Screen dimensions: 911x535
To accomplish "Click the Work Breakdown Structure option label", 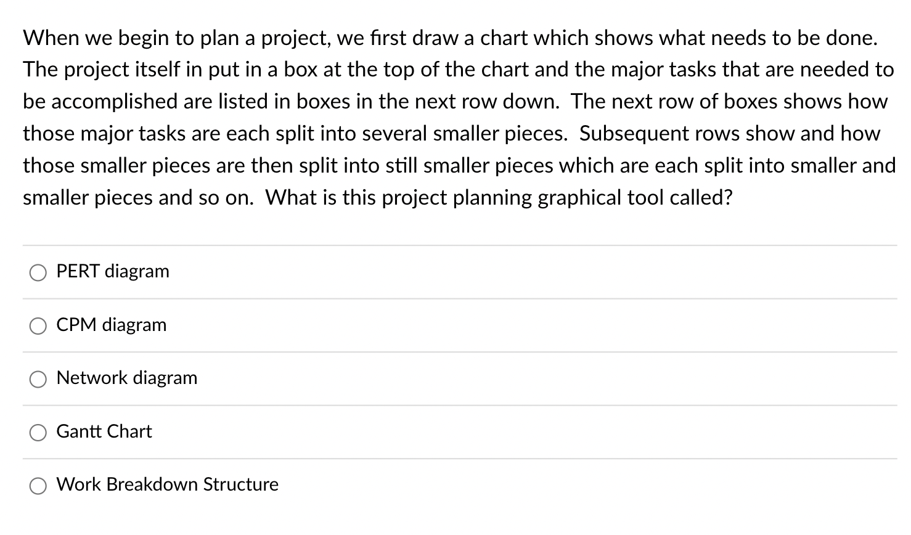I will 167,485.
